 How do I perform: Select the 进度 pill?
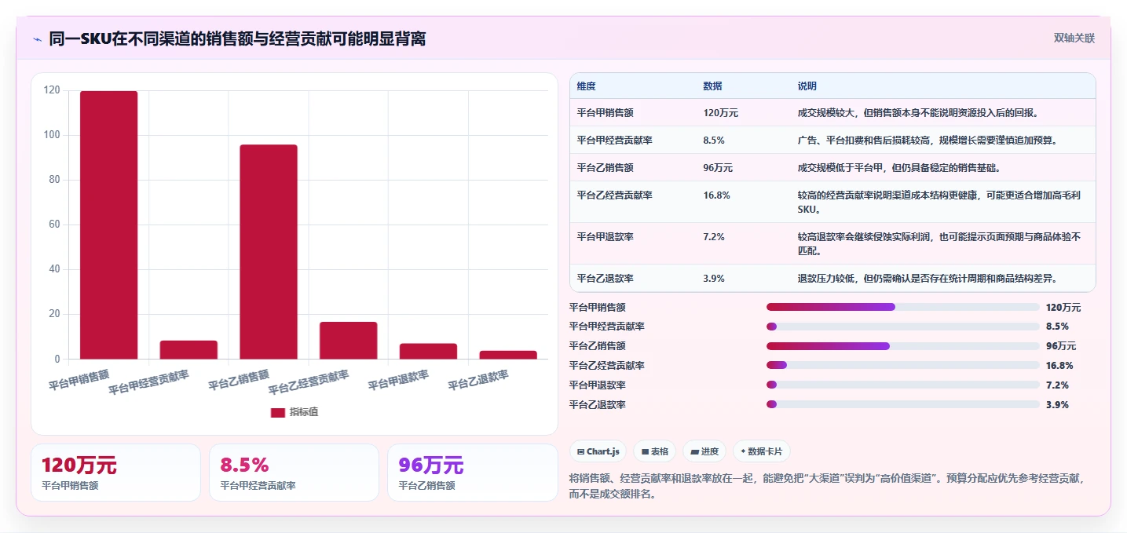coord(704,451)
